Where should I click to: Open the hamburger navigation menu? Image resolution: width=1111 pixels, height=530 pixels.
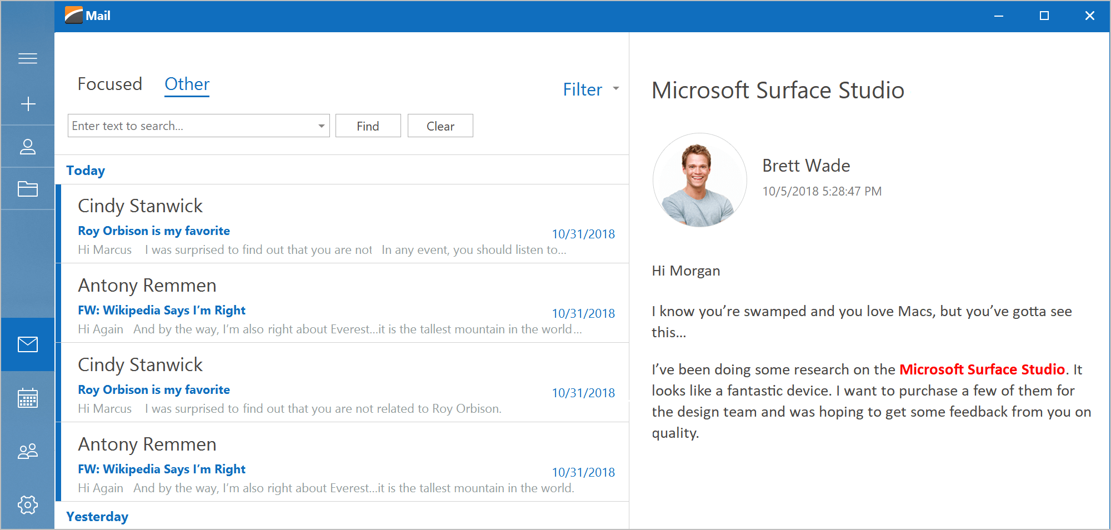coord(28,58)
